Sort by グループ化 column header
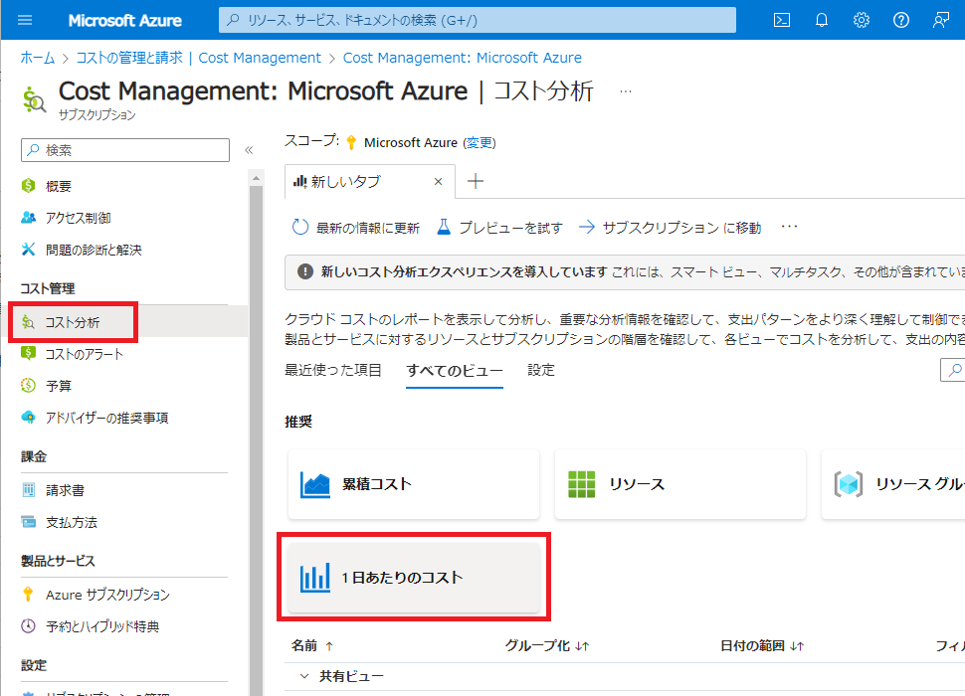The width and height of the screenshot is (965, 696). 547,645
